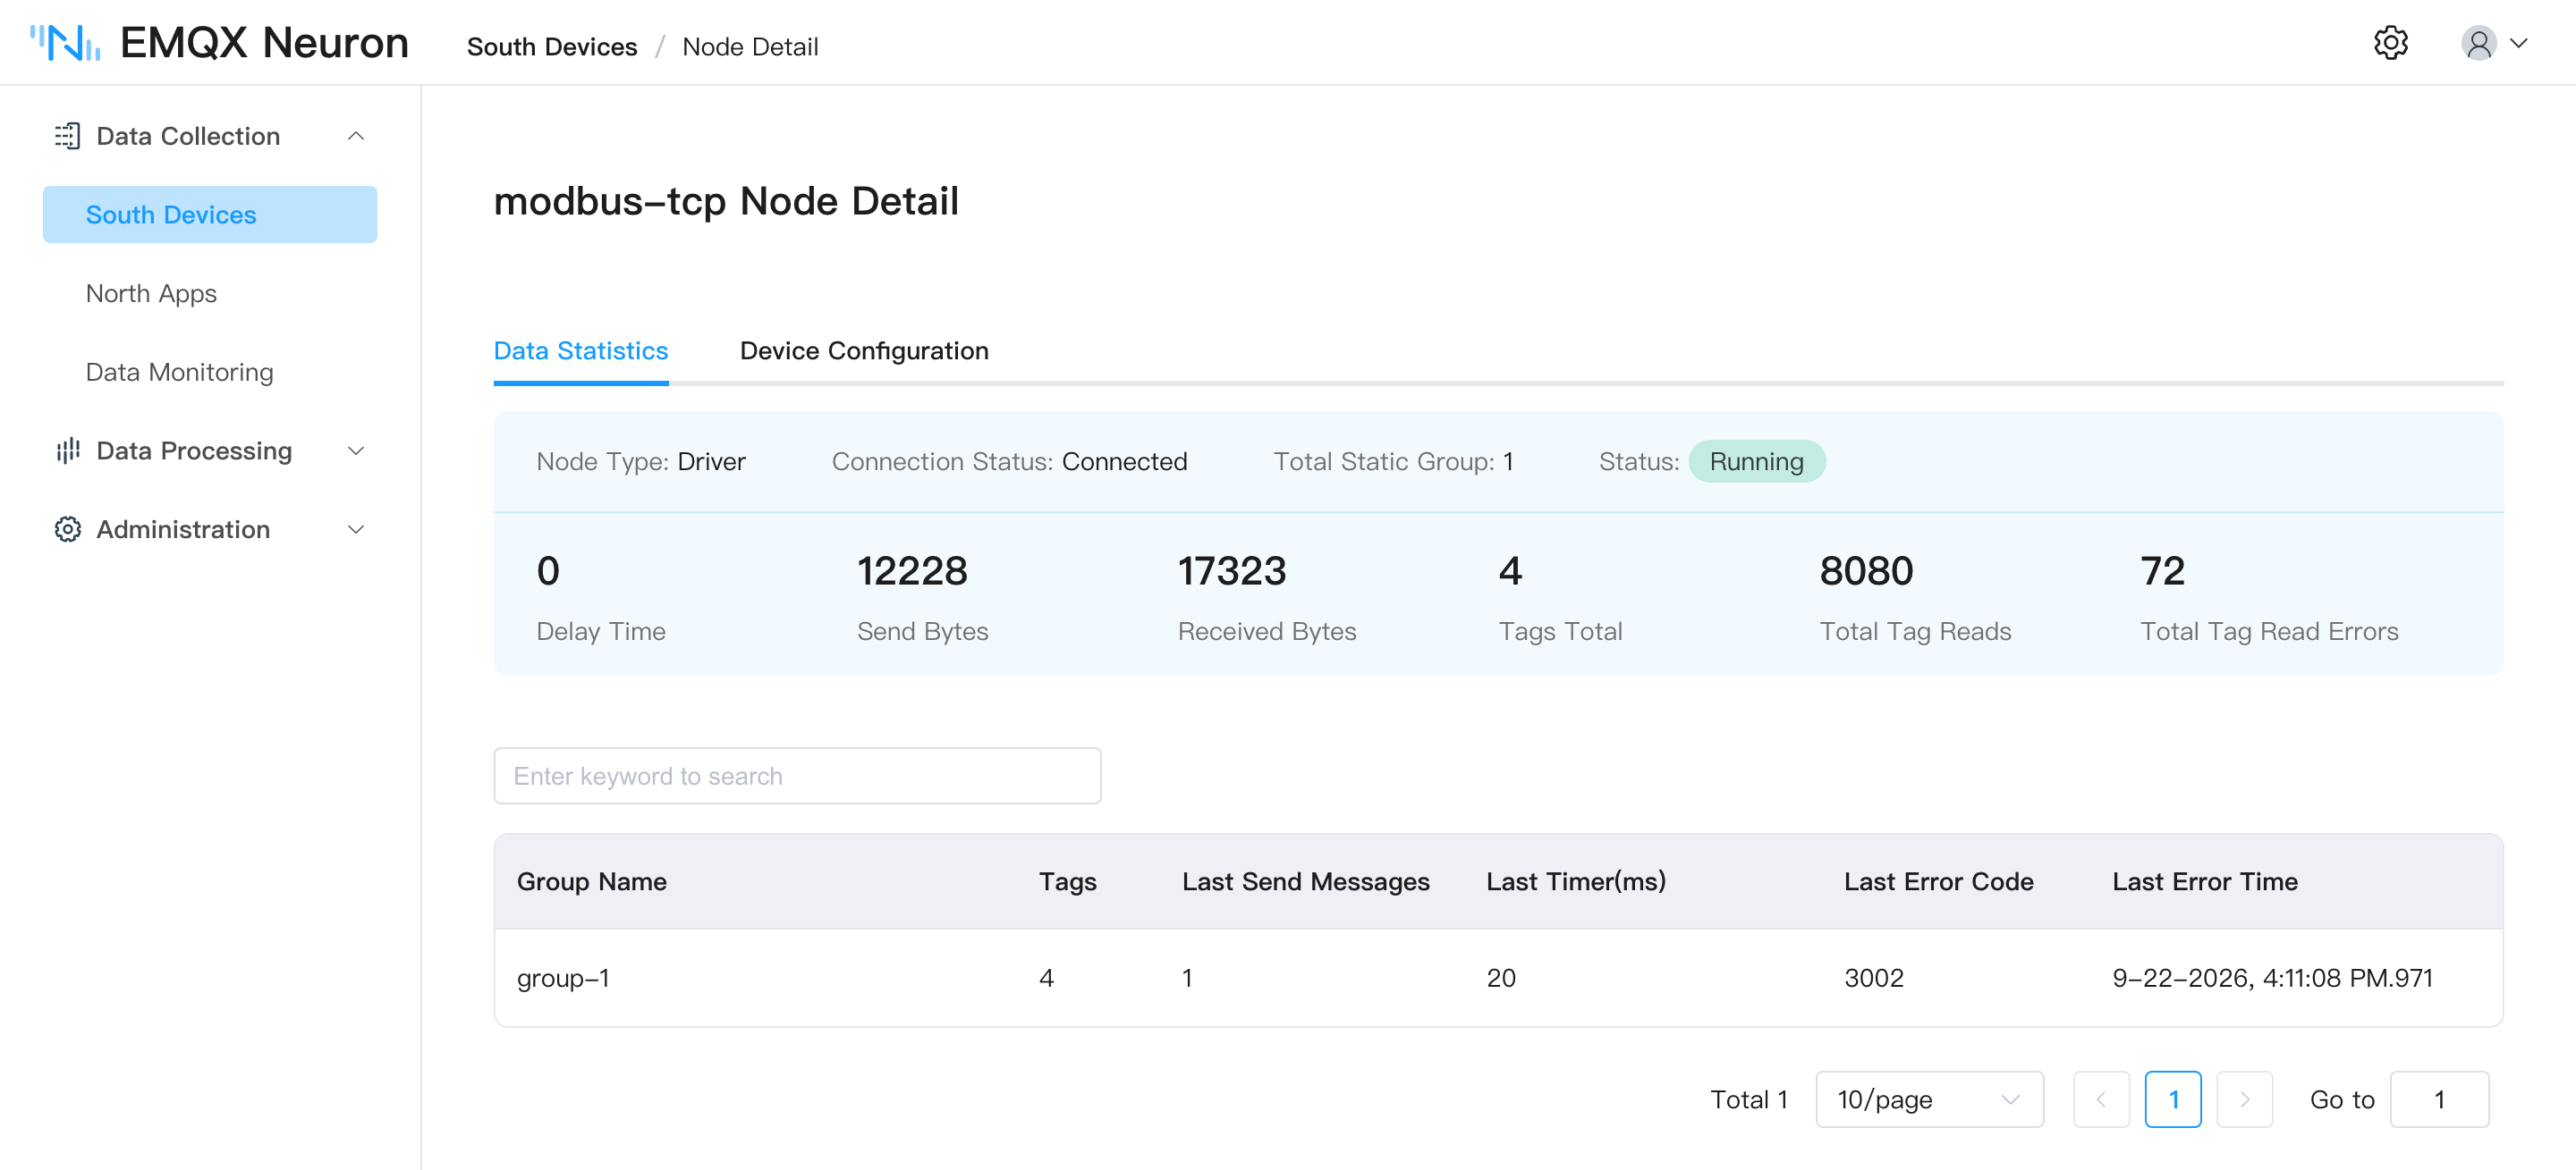Open the 10/page size dropdown
The height and width of the screenshot is (1170, 2576).
tap(1929, 1099)
